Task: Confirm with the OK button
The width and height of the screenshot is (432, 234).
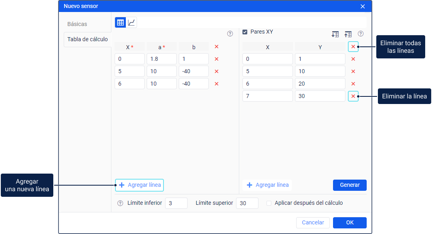Action: click(349, 222)
